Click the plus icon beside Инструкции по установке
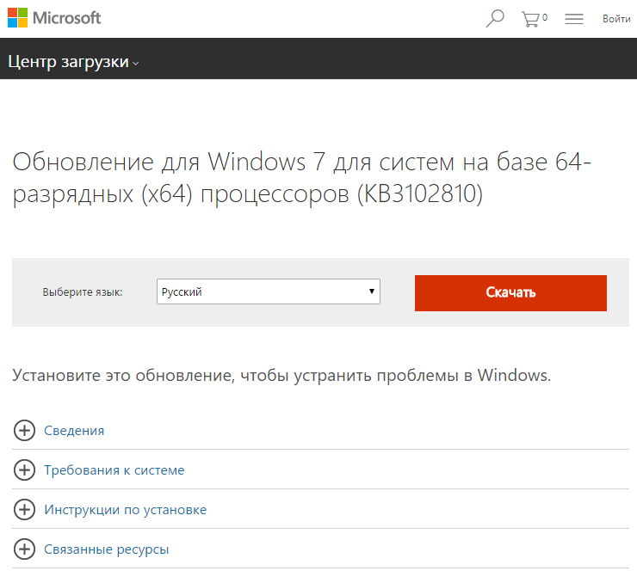Viewport: 637px width, 583px height. click(24, 510)
